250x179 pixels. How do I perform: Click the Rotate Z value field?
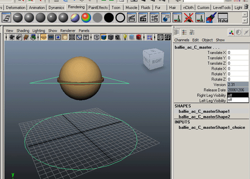(x=238, y=79)
